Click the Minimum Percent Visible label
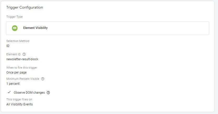Viewport: 218px width, 114px height. 23,79
